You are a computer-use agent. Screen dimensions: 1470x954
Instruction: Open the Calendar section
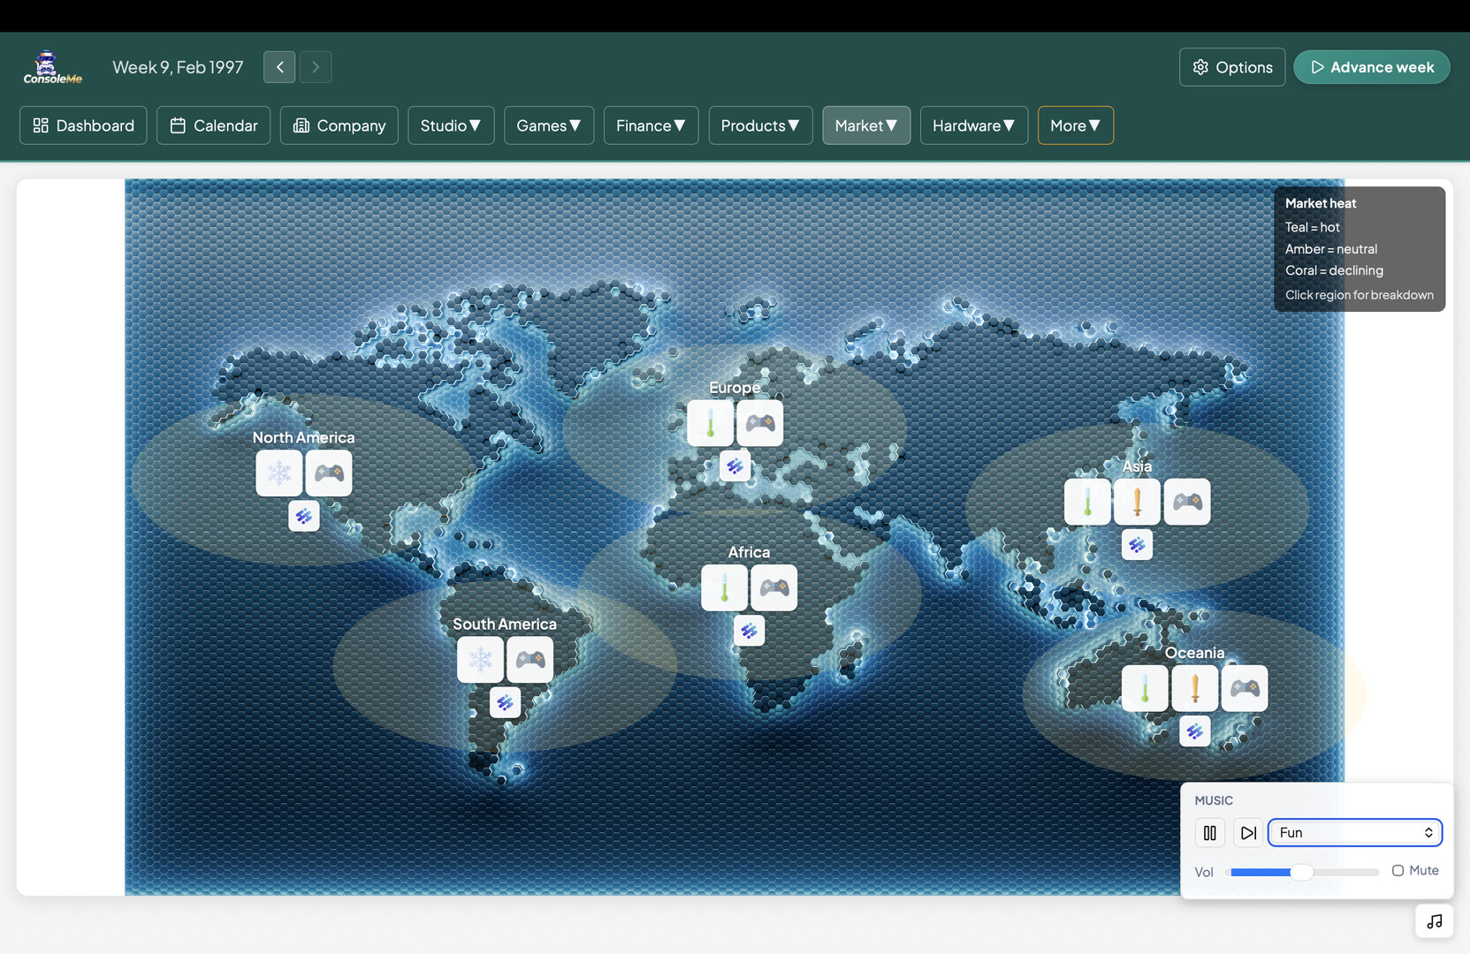point(213,125)
